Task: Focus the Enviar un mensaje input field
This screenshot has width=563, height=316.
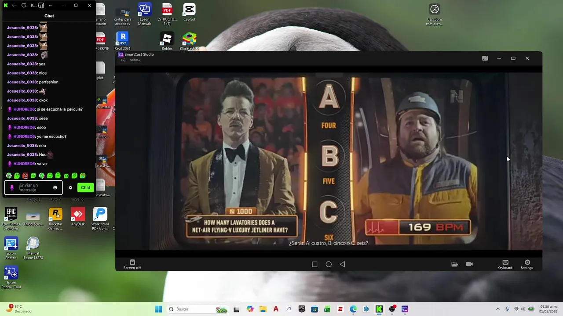Action: point(33,187)
